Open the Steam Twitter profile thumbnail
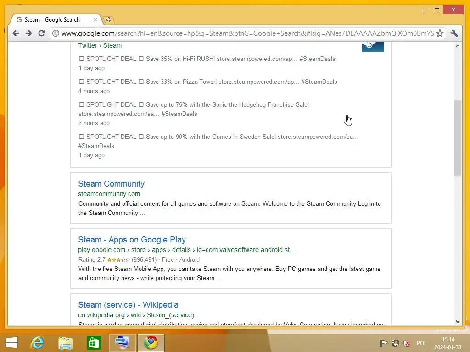The height and width of the screenshot is (352, 470). pos(372,47)
